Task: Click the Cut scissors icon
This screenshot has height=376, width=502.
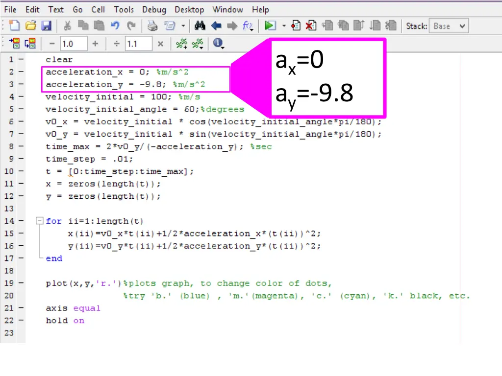Action: point(67,25)
